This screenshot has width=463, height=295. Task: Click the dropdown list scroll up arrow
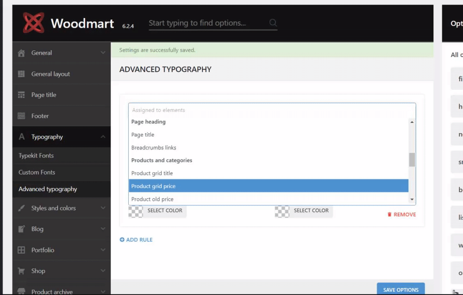(412, 122)
